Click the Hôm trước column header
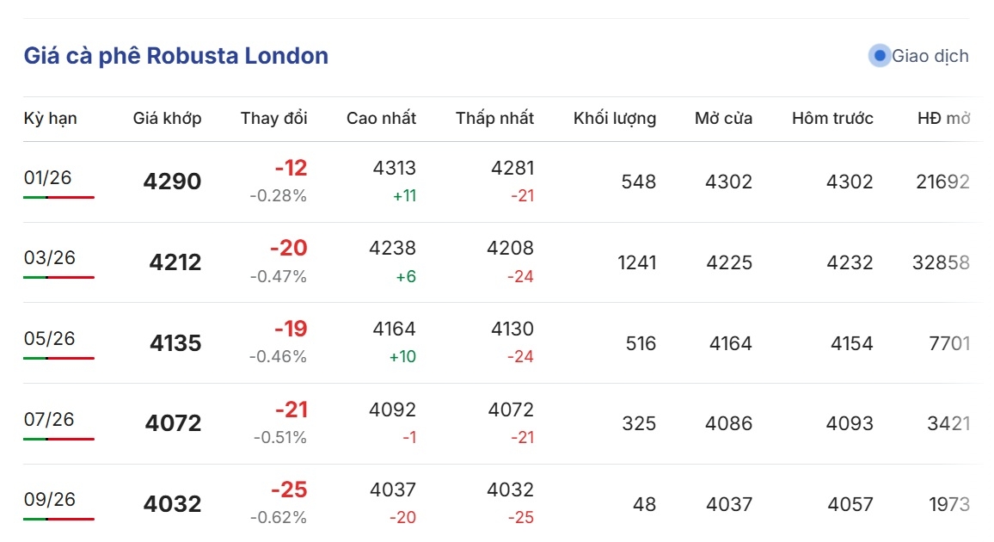The height and width of the screenshot is (542, 994). (832, 119)
